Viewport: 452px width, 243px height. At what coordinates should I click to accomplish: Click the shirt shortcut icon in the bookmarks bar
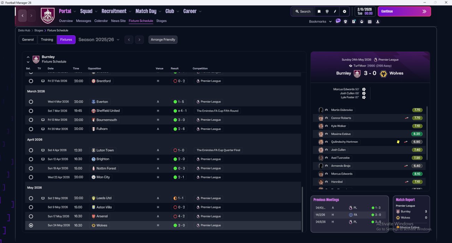tap(345, 22)
